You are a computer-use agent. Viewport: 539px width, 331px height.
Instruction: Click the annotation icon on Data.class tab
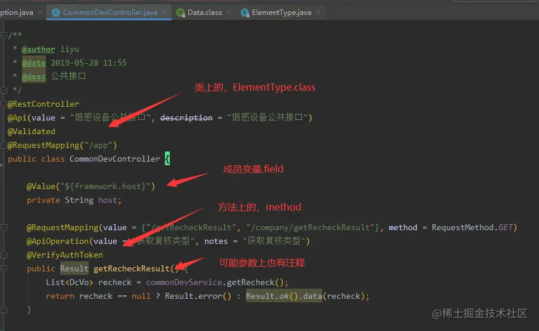(x=180, y=13)
